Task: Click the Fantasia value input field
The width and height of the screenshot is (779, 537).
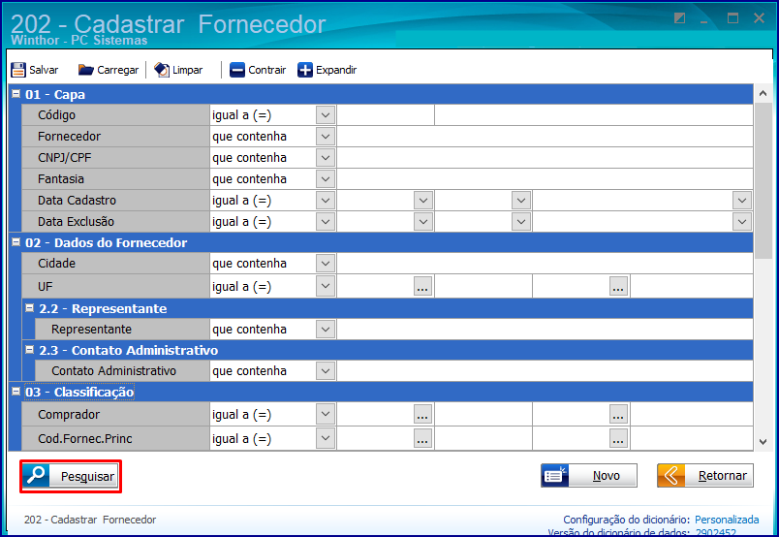Action: coord(545,179)
